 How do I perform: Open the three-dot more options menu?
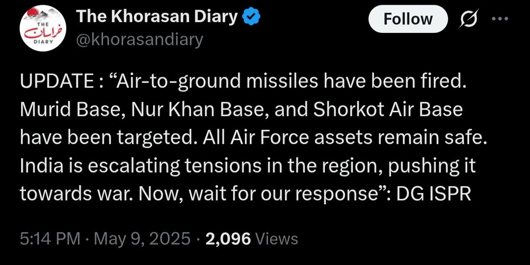pyautogui.click(x=500, y=19)
